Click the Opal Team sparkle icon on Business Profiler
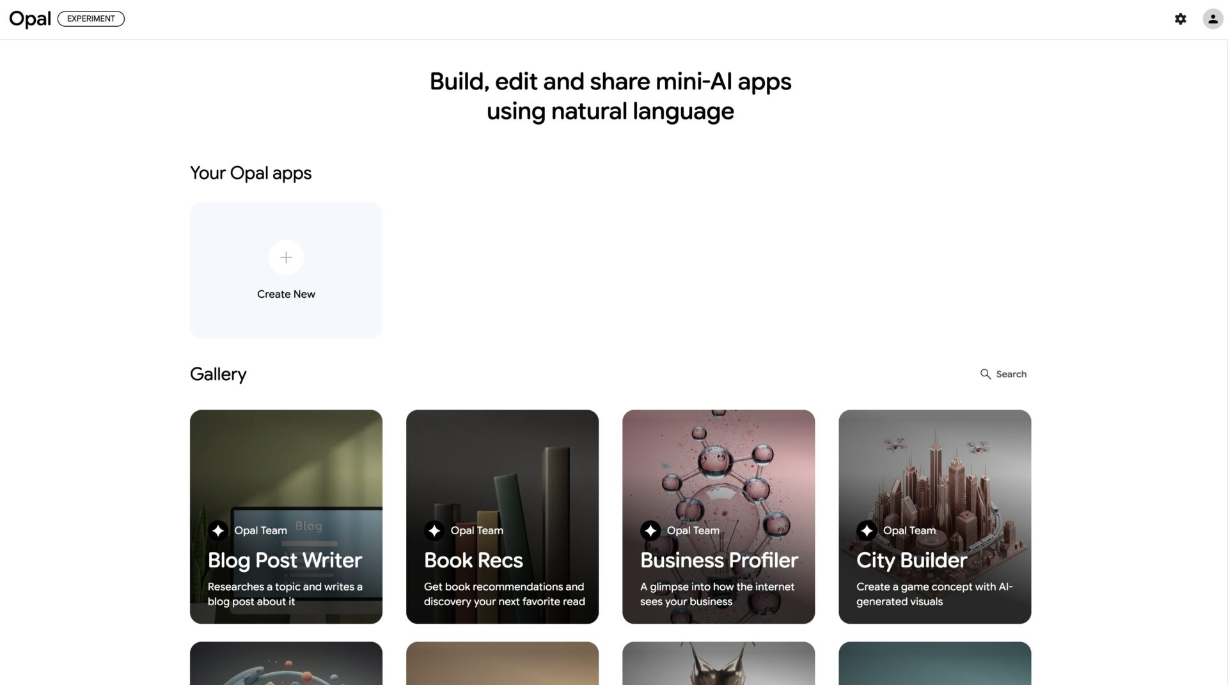The width and height of the screenshot is (1228, 685). tap(650, 530)
